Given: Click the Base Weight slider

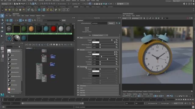Looking at the screenshot, I should [108, 40].
